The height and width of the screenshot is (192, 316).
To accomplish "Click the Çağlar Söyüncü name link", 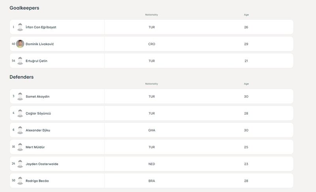I will [x=38, y=113].
